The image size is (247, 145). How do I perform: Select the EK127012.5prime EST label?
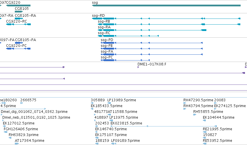(19, 123)
